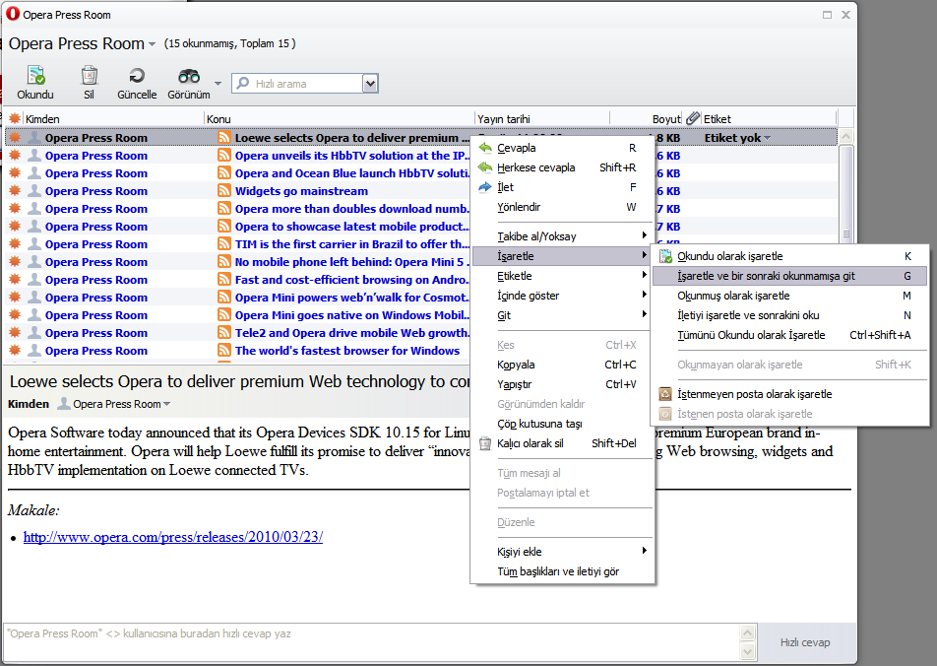Click the Hızlı cevap button
937x666 pixels.
(805, 642)
